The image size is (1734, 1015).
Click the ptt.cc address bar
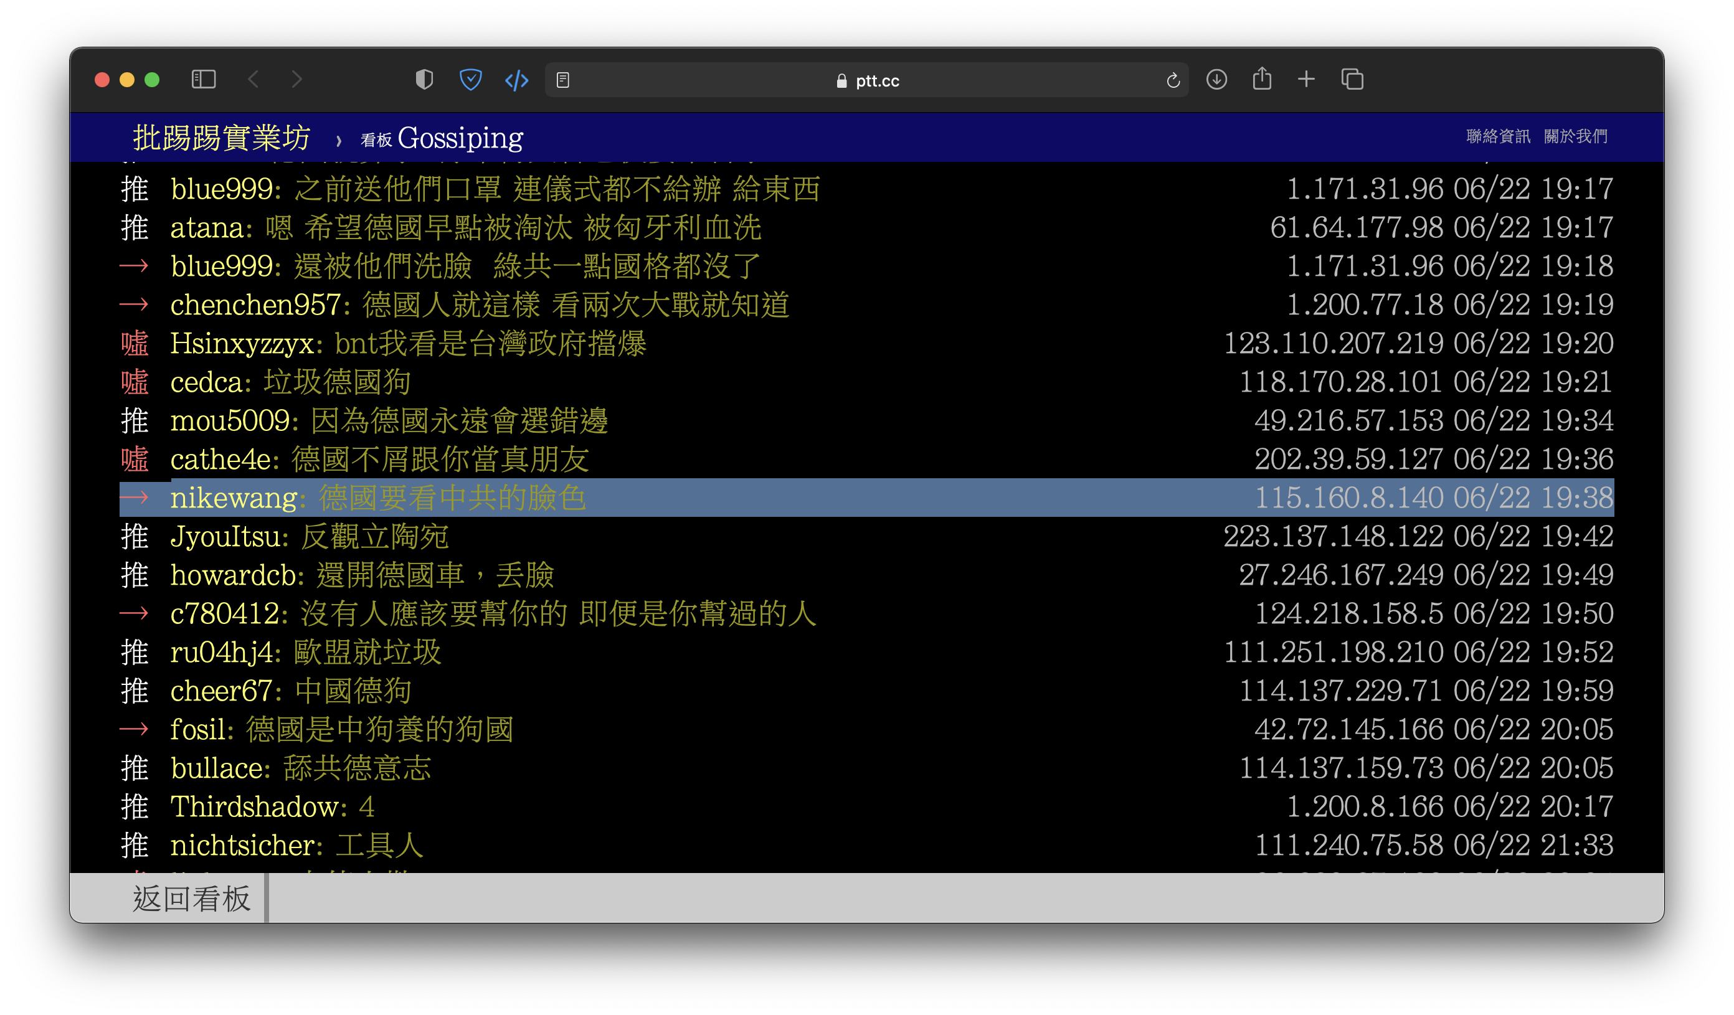point(867,80)
